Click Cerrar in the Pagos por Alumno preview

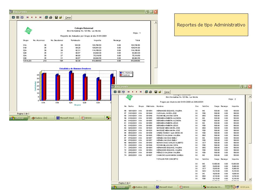tap(167, 92)
